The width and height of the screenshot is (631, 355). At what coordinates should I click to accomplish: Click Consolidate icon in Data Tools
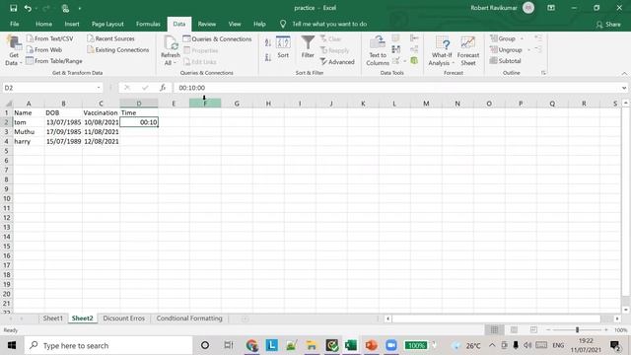tap(414, 38)
